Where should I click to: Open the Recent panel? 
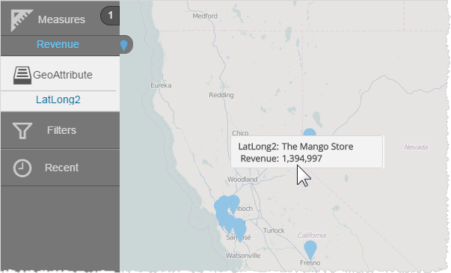click(60, 168)
